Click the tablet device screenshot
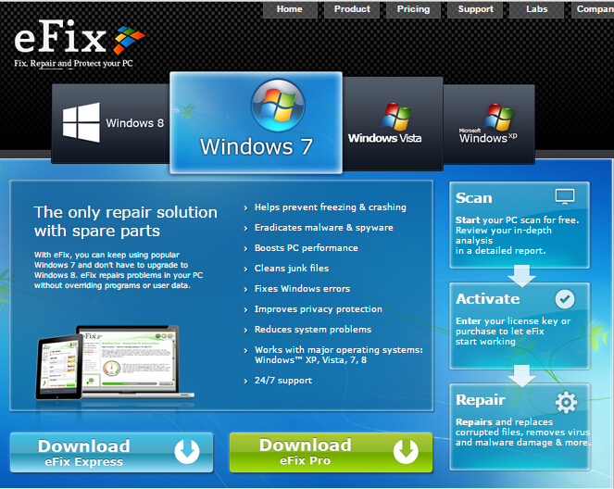The width and height of the screenshot is (614, 489). pyautogui.click(x=59, y=368)
